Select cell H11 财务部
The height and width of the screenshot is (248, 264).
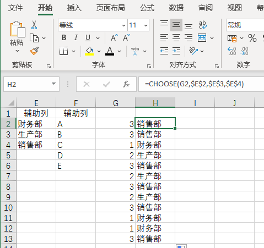click(155, 218)
